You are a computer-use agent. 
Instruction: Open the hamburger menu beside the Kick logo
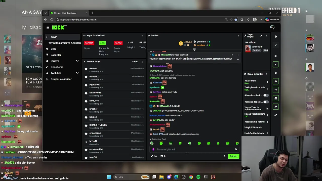[48, 28]
